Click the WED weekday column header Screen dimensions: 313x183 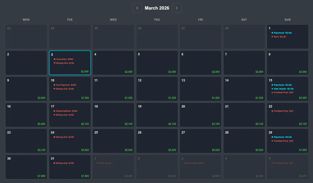pos(113,19)
